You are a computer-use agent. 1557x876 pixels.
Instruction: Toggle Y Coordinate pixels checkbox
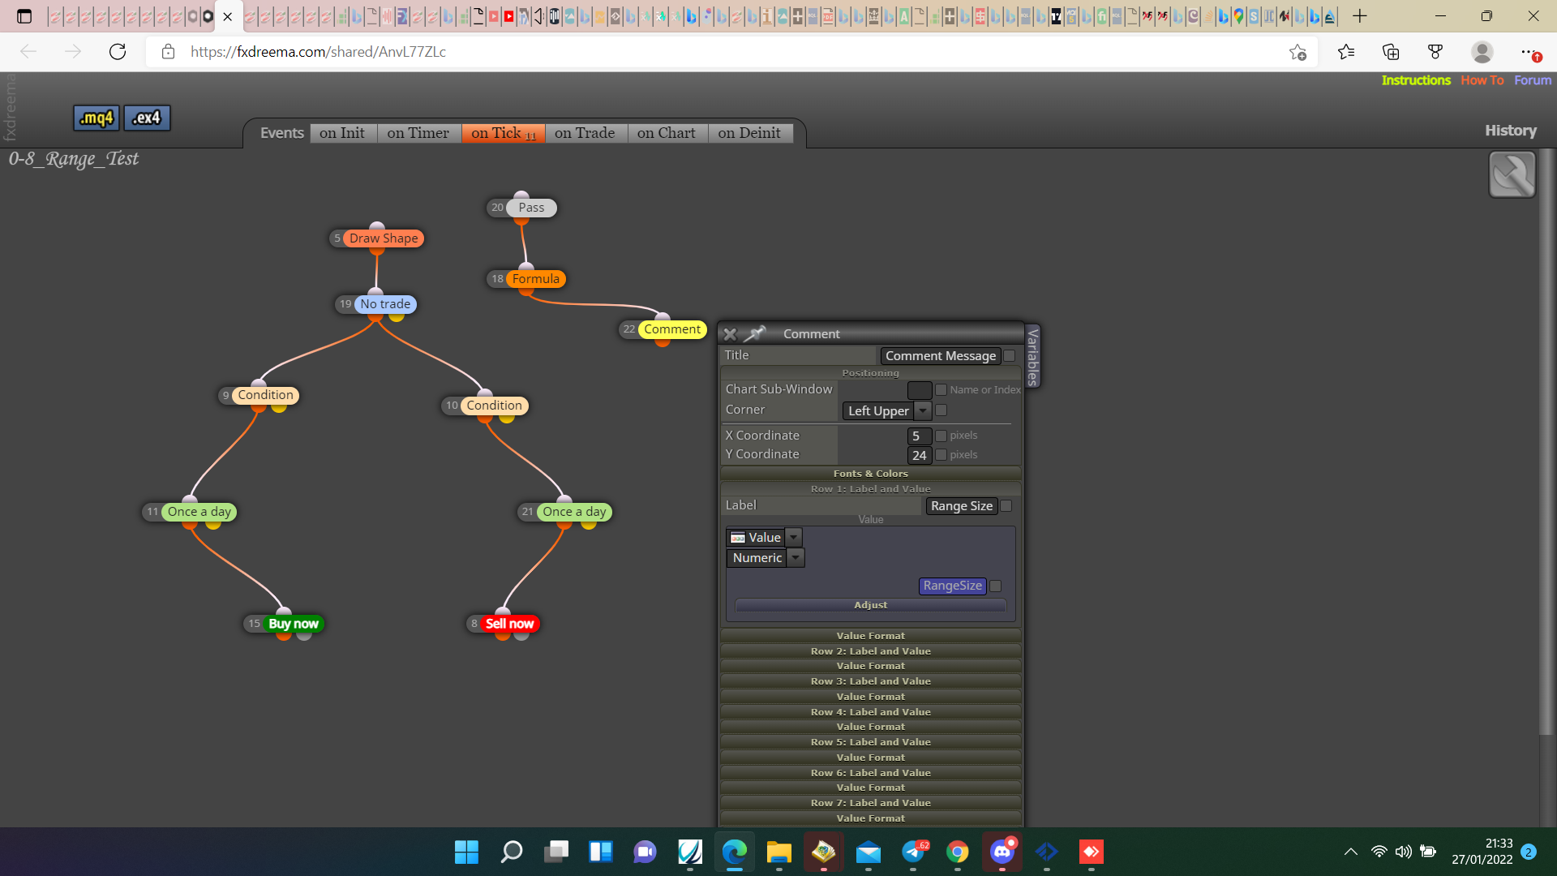[x=941, y=455]
